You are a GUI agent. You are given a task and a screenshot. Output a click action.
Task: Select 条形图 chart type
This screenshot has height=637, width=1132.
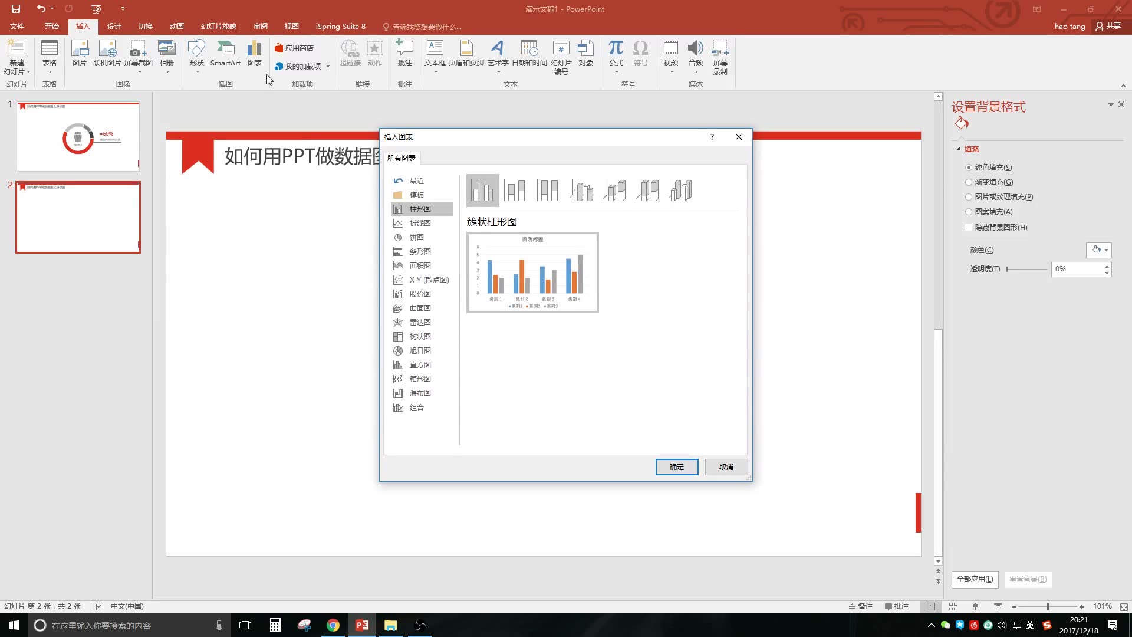coord(419,251)
